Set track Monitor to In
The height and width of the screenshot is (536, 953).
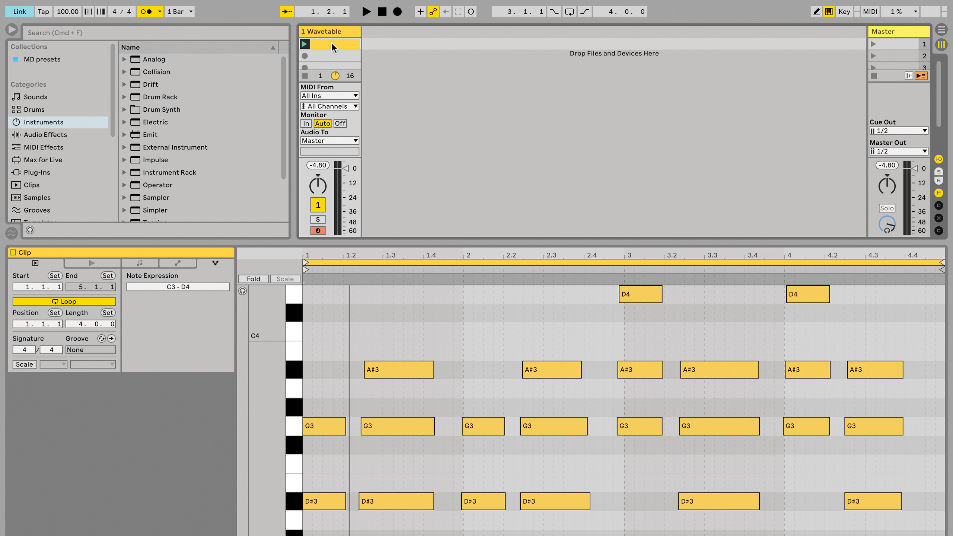(x=306, y=123)
